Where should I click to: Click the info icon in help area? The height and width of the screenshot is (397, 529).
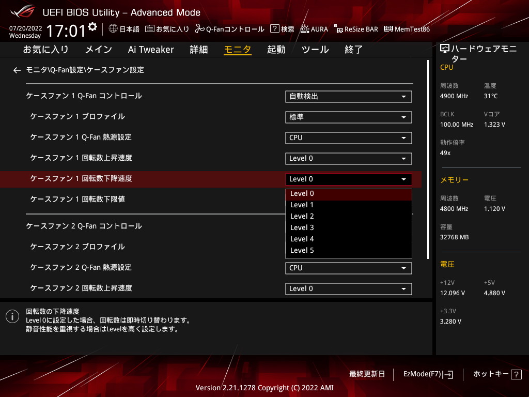(12, 316)
